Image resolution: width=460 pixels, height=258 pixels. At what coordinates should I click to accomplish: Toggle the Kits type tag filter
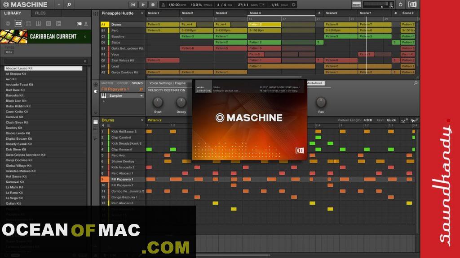pos(9,52)
